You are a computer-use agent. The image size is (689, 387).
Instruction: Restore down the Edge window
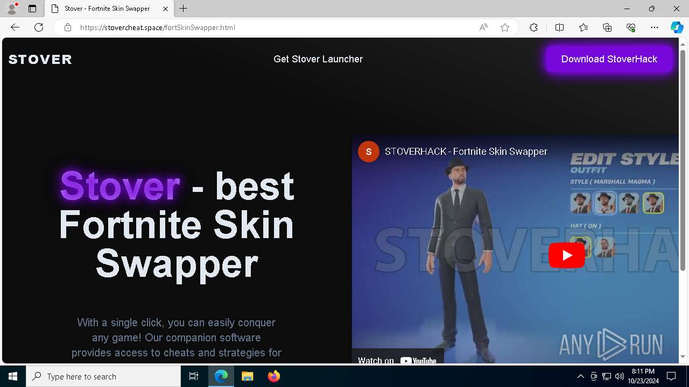(652, 9)
